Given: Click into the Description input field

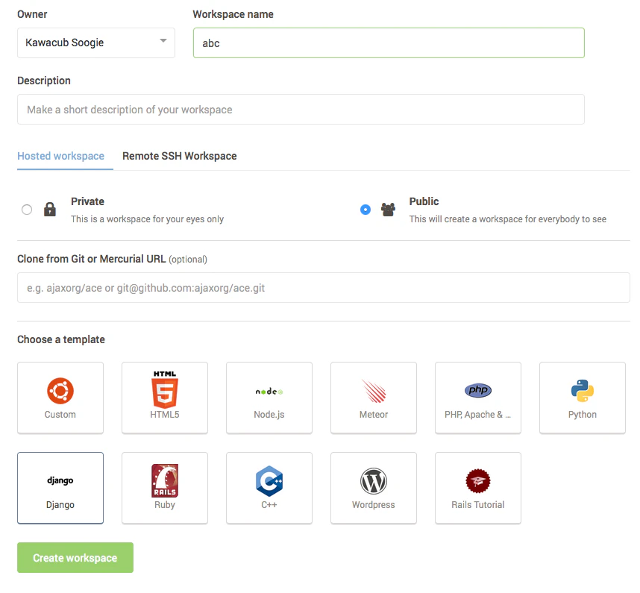Looking at the screenshot, I should click(301, 110).
